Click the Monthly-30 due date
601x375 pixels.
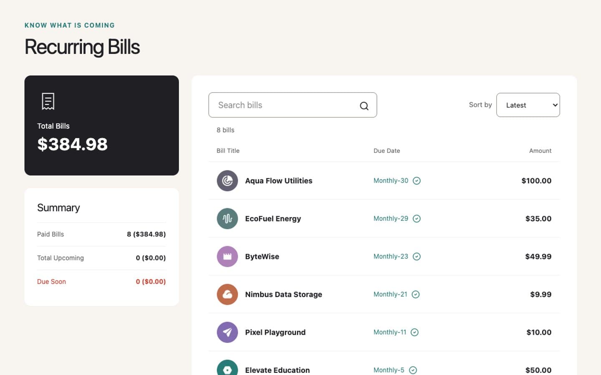[391, 181]
